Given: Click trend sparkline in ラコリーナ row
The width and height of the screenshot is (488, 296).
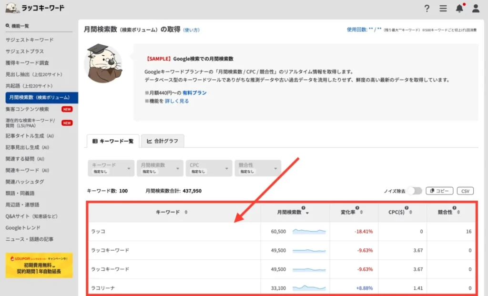Looking at the screenshot, I should [309, 288].
